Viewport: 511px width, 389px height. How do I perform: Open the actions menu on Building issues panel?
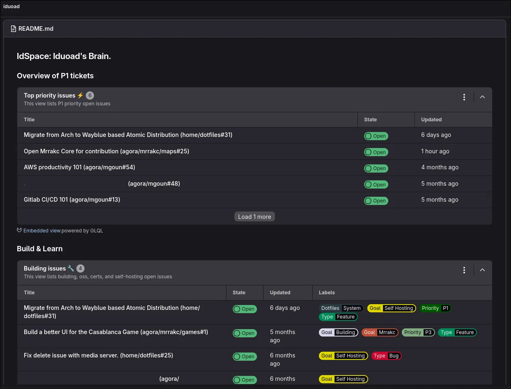click(x=464, y=270)
